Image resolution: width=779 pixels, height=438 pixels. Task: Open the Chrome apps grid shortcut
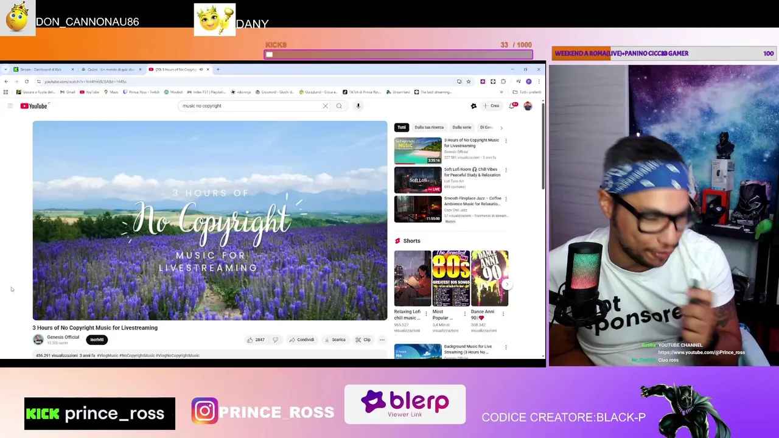(6, 92)
